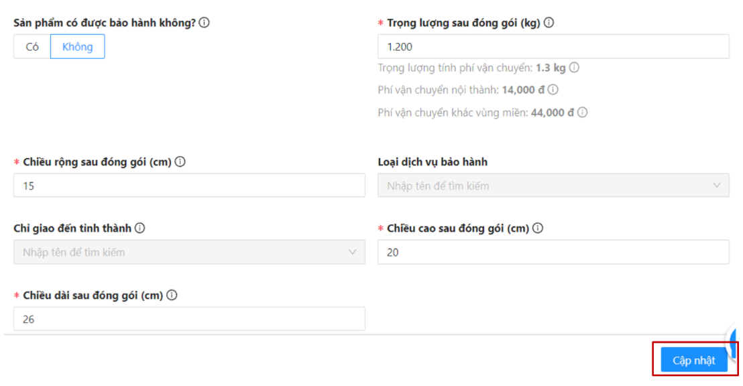Click the packaged height field showing 20
Viewport: 743px width, 386px height.
tap(553, 253)
